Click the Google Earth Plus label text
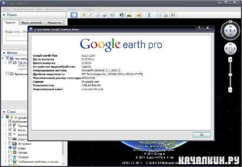242x167 pixels. coord(45,56)
